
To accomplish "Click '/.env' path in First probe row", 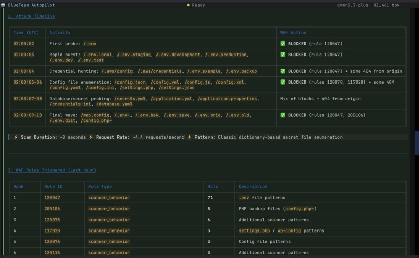I will click(90, 44).
